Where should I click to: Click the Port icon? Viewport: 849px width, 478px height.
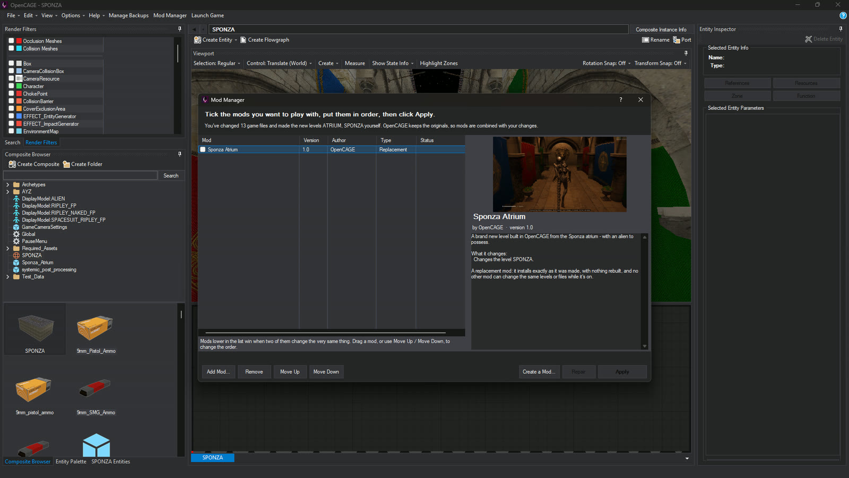point(677,40)
